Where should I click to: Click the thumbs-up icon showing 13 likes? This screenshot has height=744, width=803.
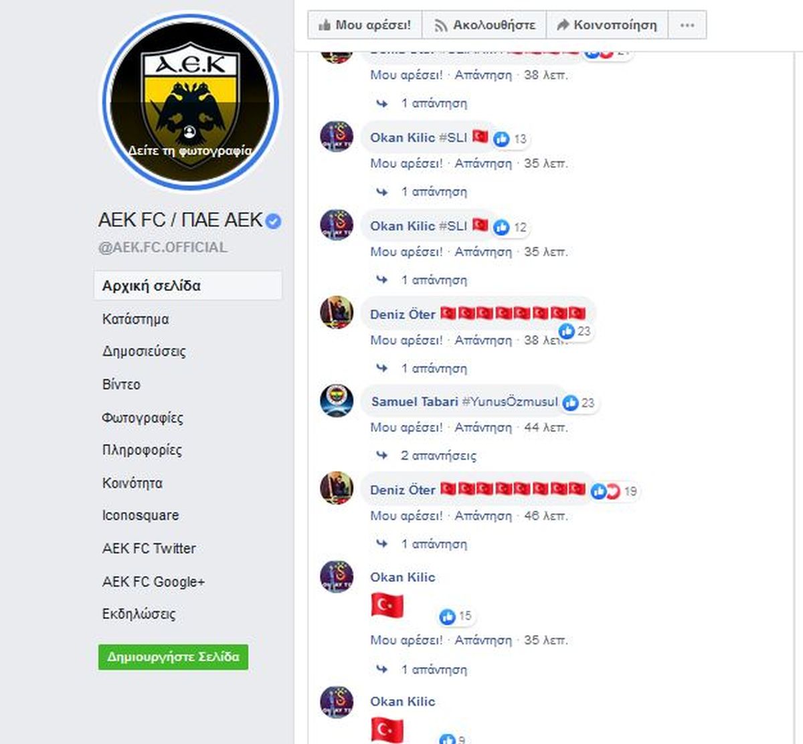click(x=501, y=139)
